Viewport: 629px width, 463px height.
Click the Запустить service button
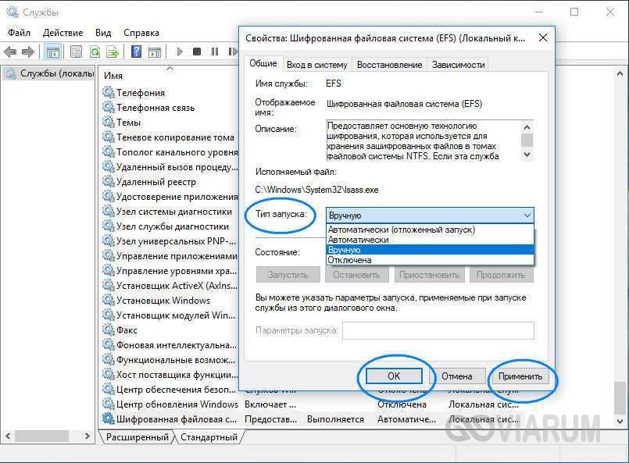pos(288,275)
